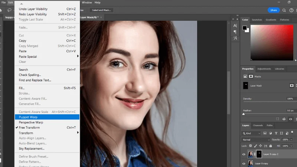This screenshot has height=167, width=297.
Task: Open the Kind filter dropdown in Layers
Action: [252, 133]
